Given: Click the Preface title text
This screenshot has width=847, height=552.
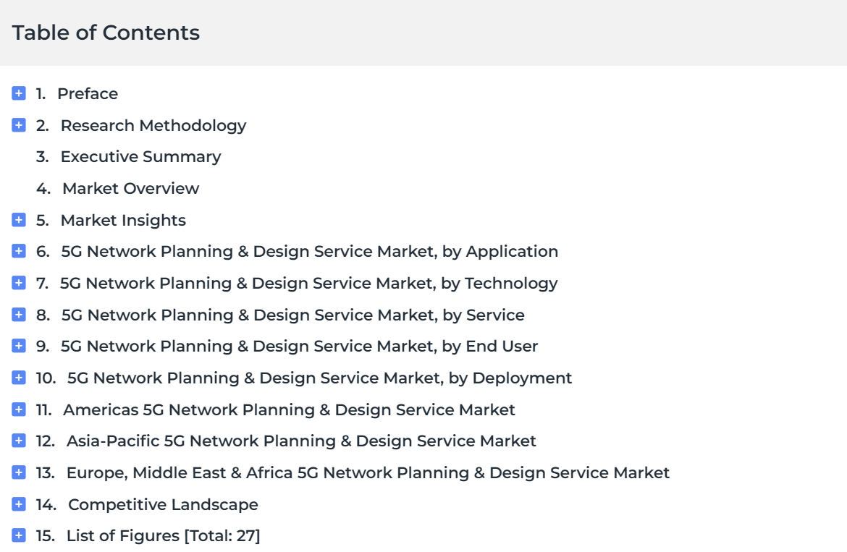Looking at the screenshot, I should (88, 94).
